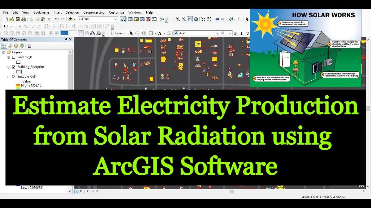Click the Drawing toolbar select pointer
This screenshot has width=371, height=208.
point(131,33)
